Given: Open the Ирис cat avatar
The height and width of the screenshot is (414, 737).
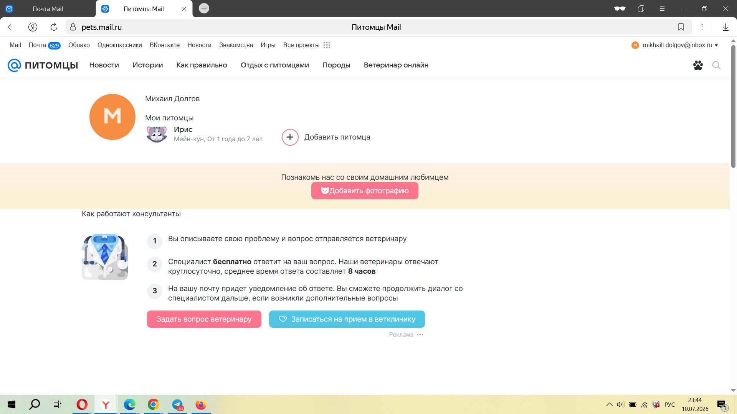Looking at the screenshot, I should [157, 134].
